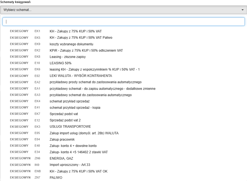Choose the 'LEASING 50%' schema

tap(60, 63)
